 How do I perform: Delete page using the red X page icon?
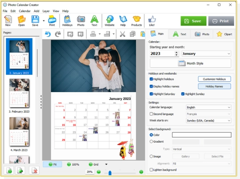34,170
